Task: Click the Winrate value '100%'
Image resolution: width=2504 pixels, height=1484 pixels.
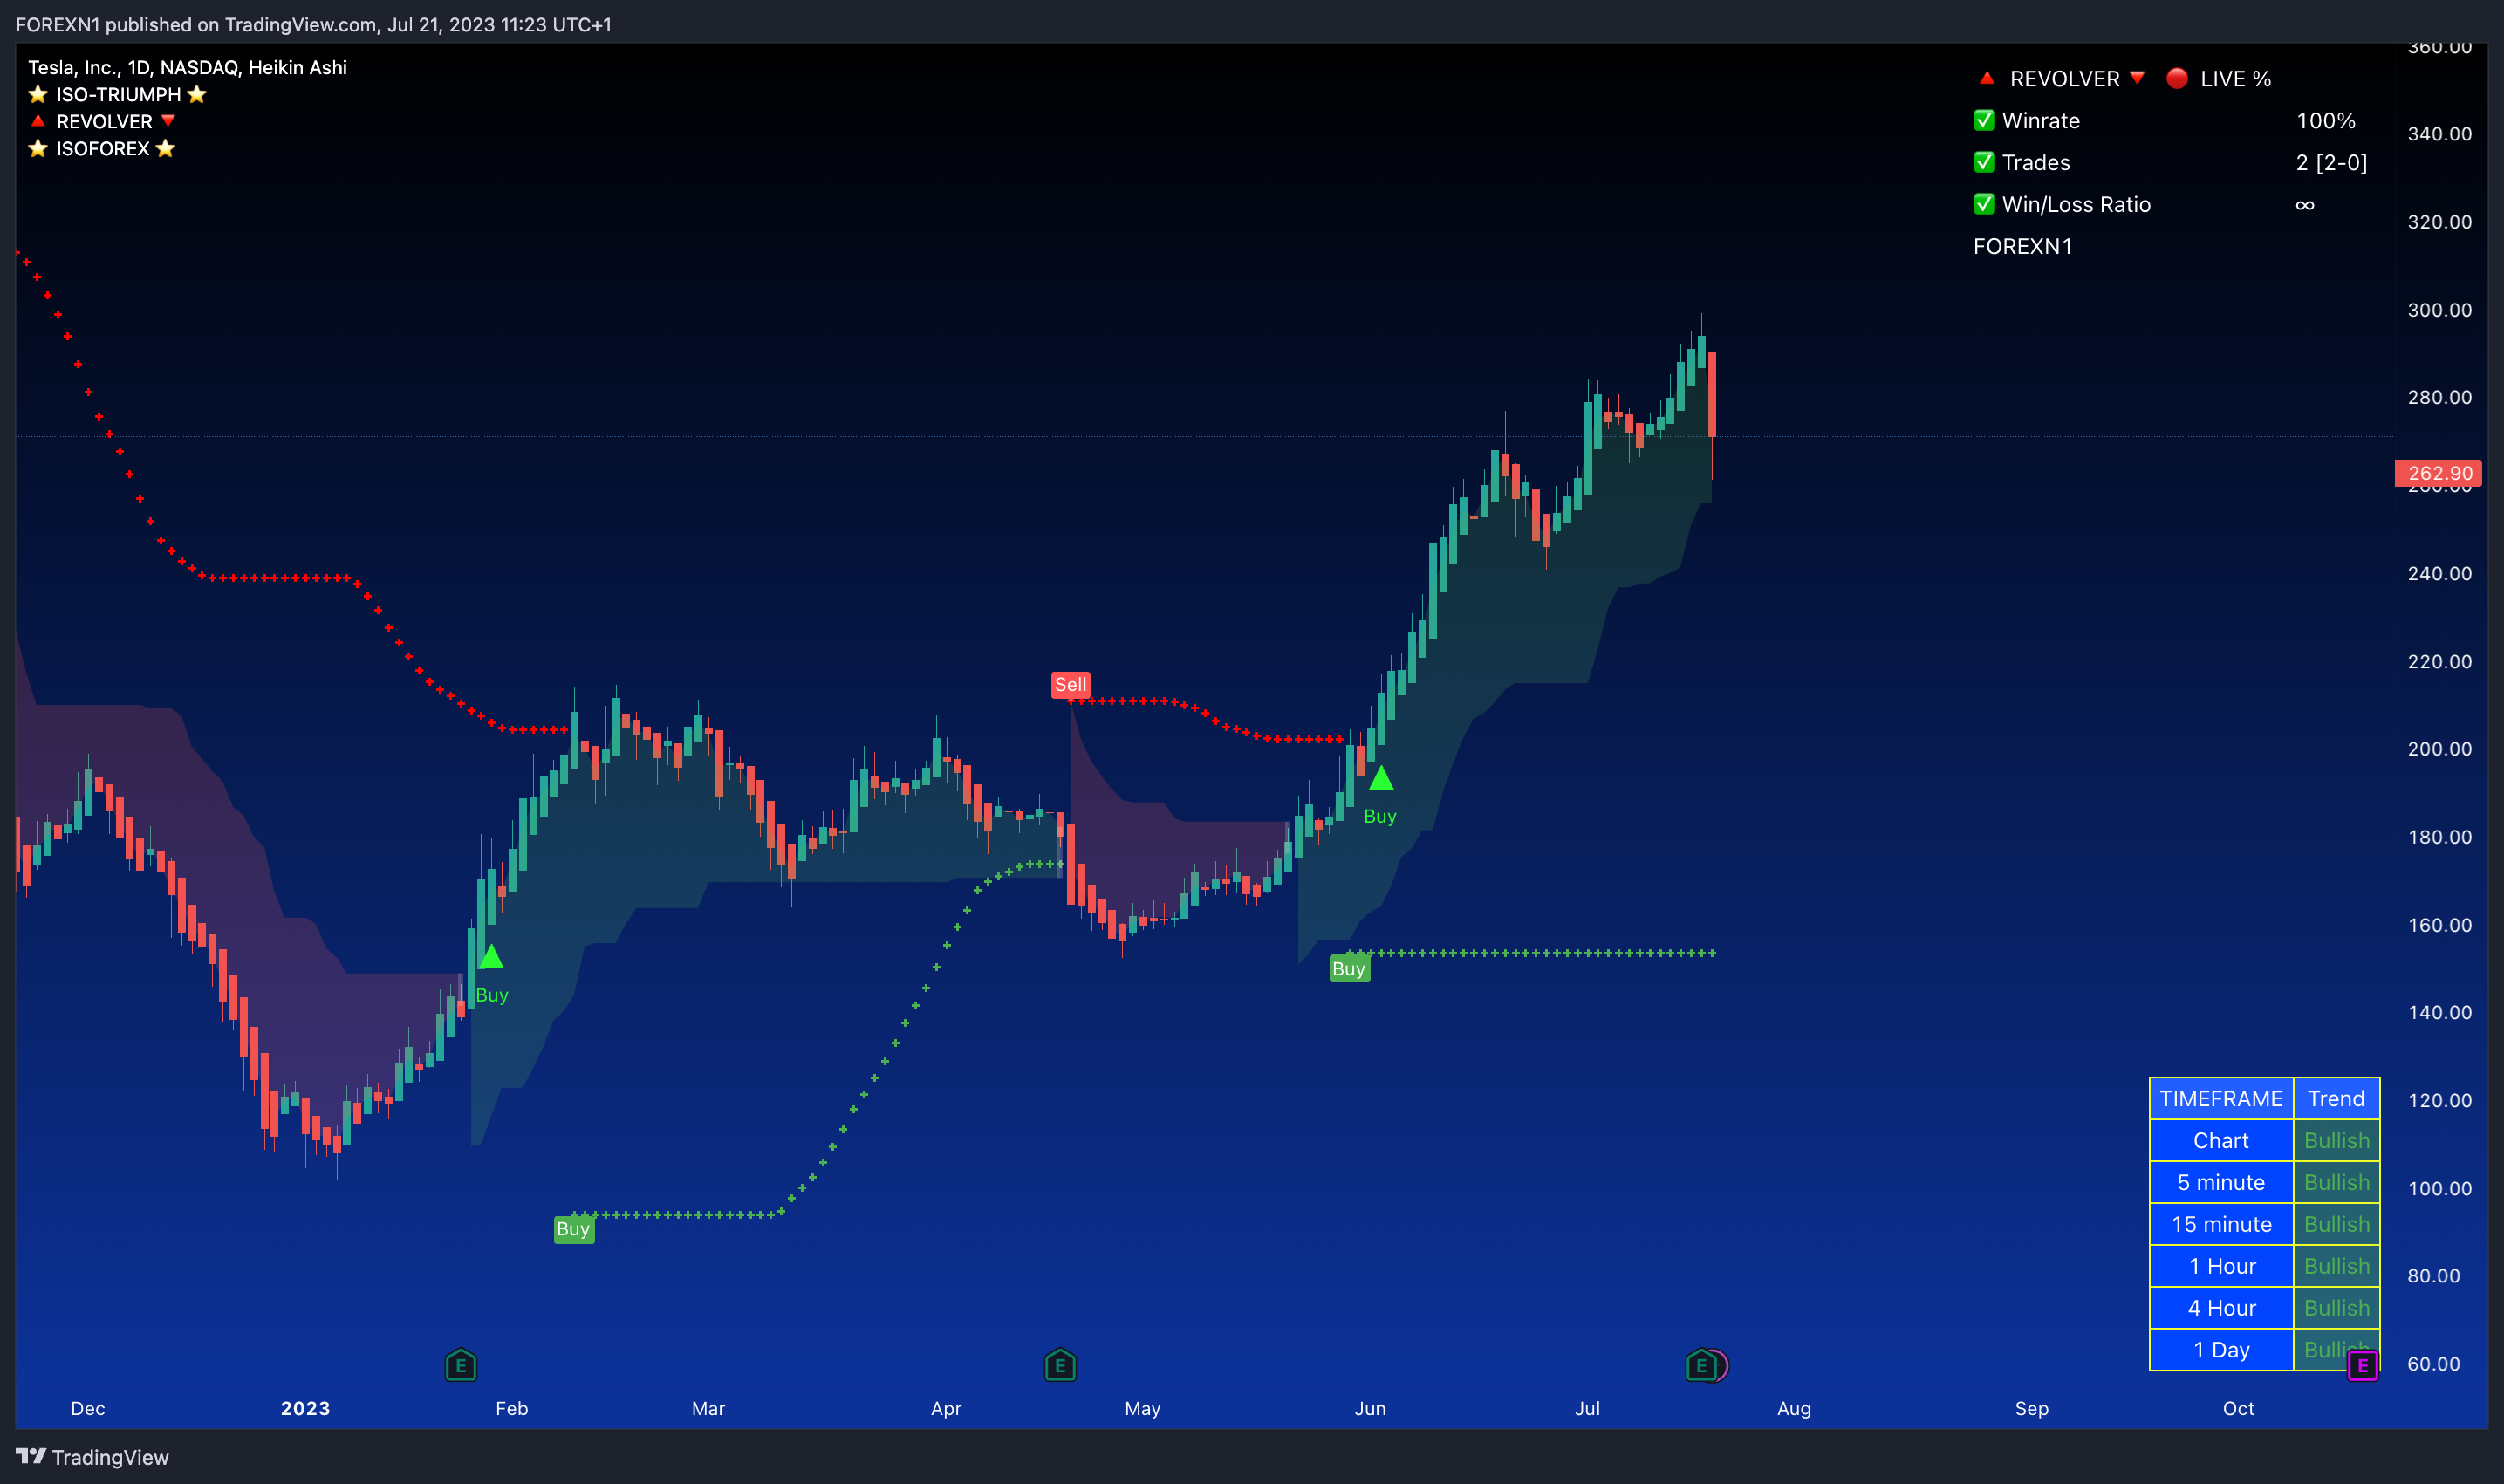Action: [x=2325, y=121]
